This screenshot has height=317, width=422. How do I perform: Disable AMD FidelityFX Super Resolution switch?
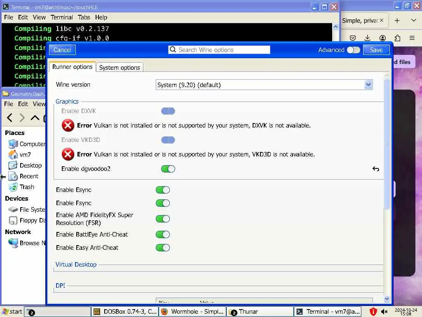tap(162, 219)
